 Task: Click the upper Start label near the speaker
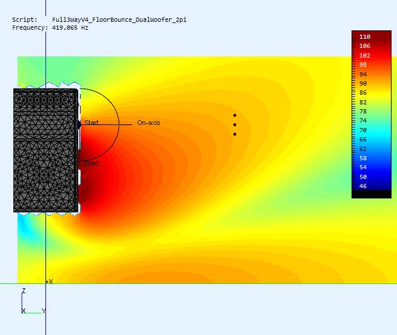pos(92,123)
